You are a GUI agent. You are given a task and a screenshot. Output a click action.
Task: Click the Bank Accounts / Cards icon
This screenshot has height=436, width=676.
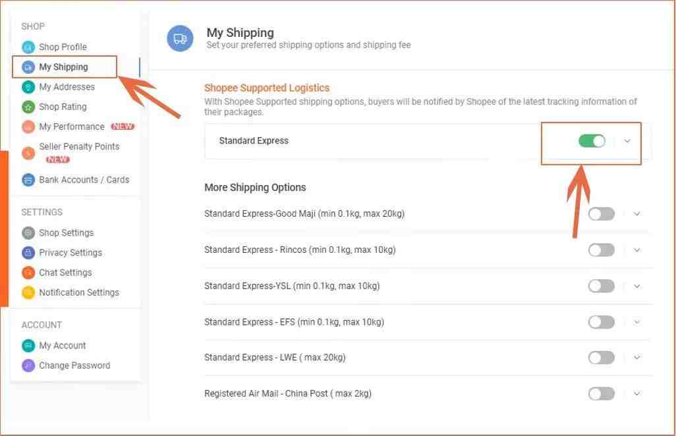[x=28, y=180]
